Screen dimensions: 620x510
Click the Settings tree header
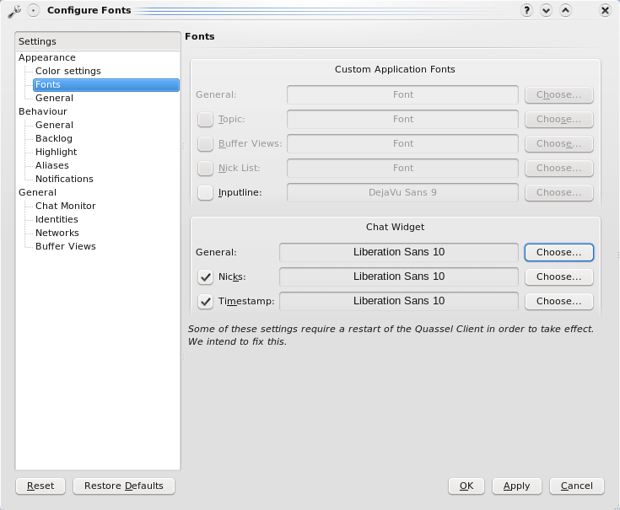tap(98, 41)
